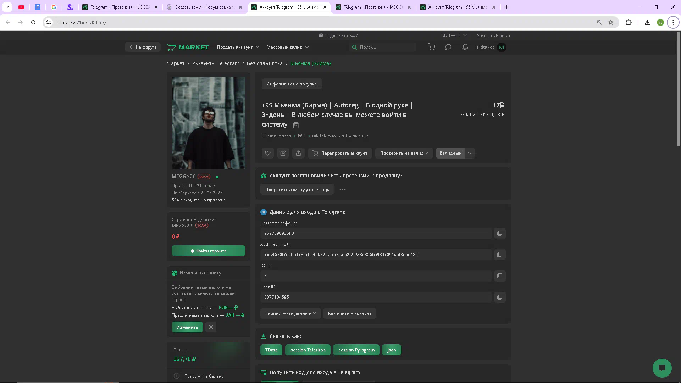681x383 pixels.
Task: Click the seller profile photo
Action: coord(209,123)
